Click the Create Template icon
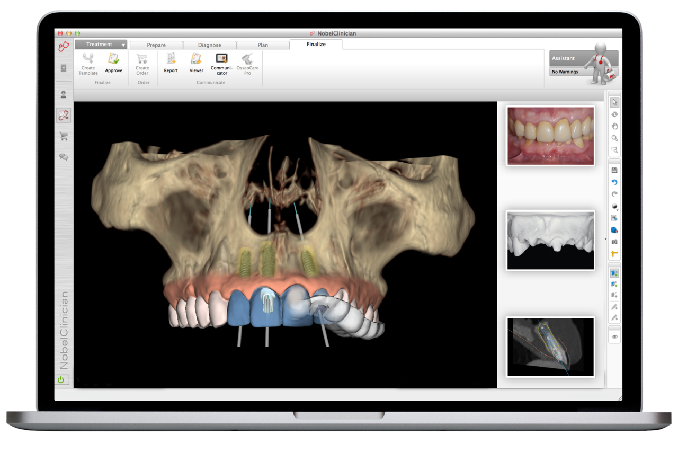 coord(88,59)
